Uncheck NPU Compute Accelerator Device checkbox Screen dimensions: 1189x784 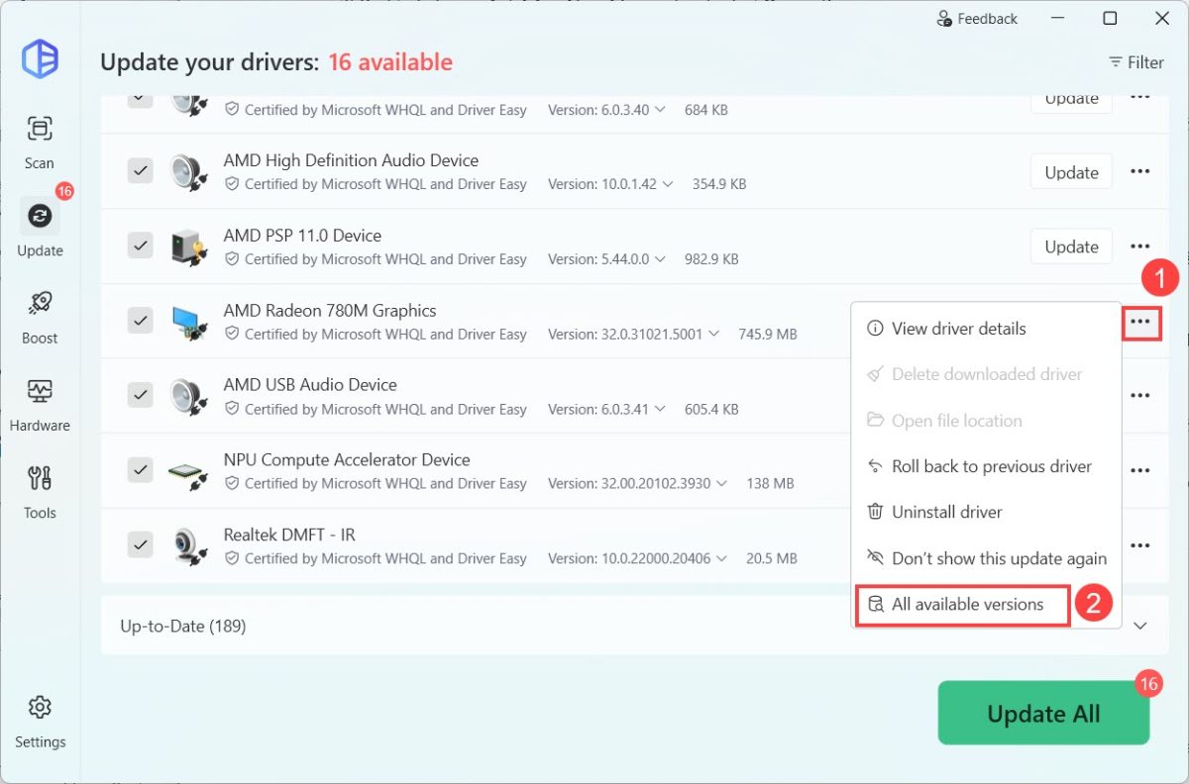(140, 470)
